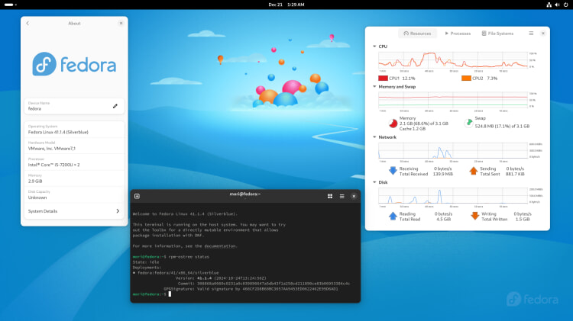Open the clock calendar Dec 21 1:29 AM

(286, 5)
